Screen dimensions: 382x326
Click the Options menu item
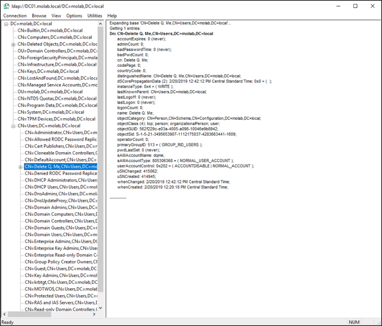[74, 16]
